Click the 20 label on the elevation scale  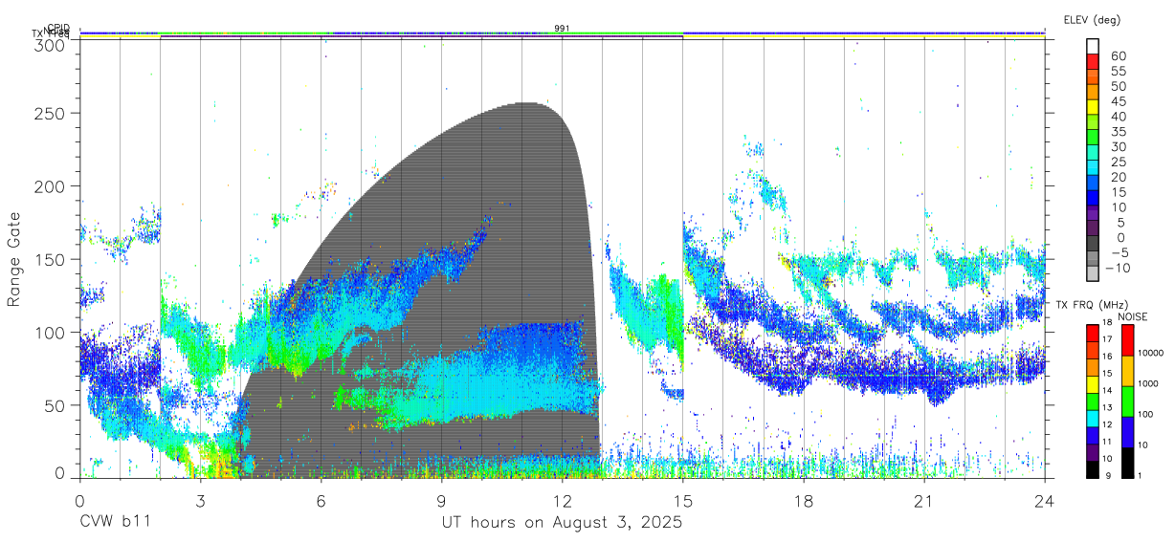(x=1118, y=178)
